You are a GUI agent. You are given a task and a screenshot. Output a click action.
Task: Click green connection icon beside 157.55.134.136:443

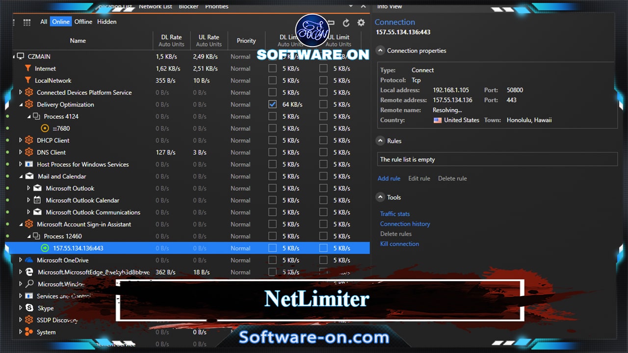click(45, 248)
